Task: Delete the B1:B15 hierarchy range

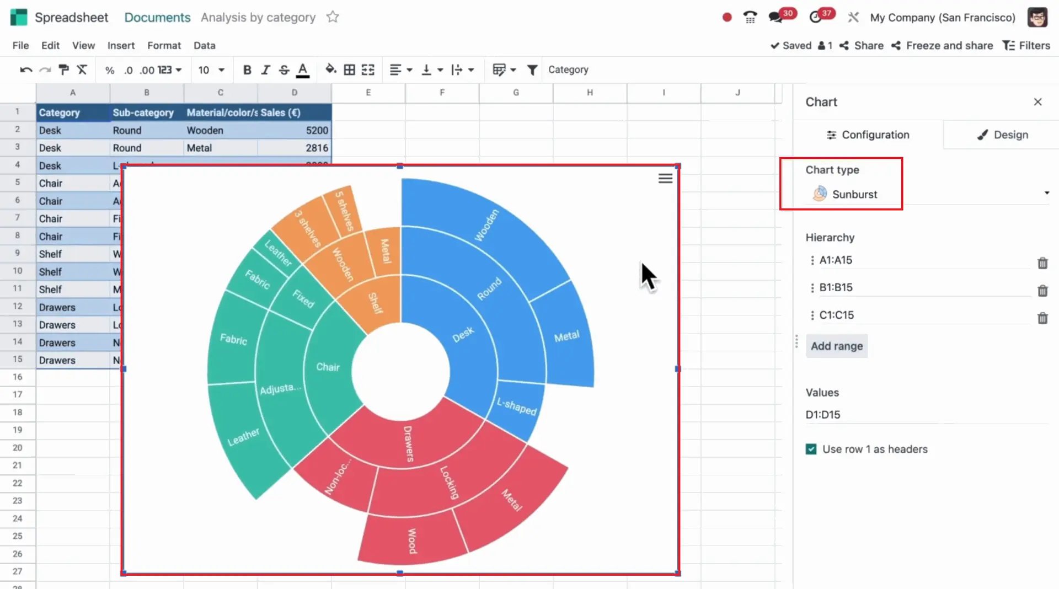Action: pos(1042,291)
